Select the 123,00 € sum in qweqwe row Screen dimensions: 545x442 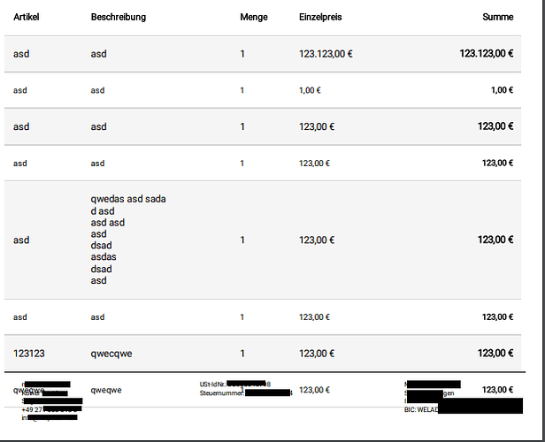(497, 390)
